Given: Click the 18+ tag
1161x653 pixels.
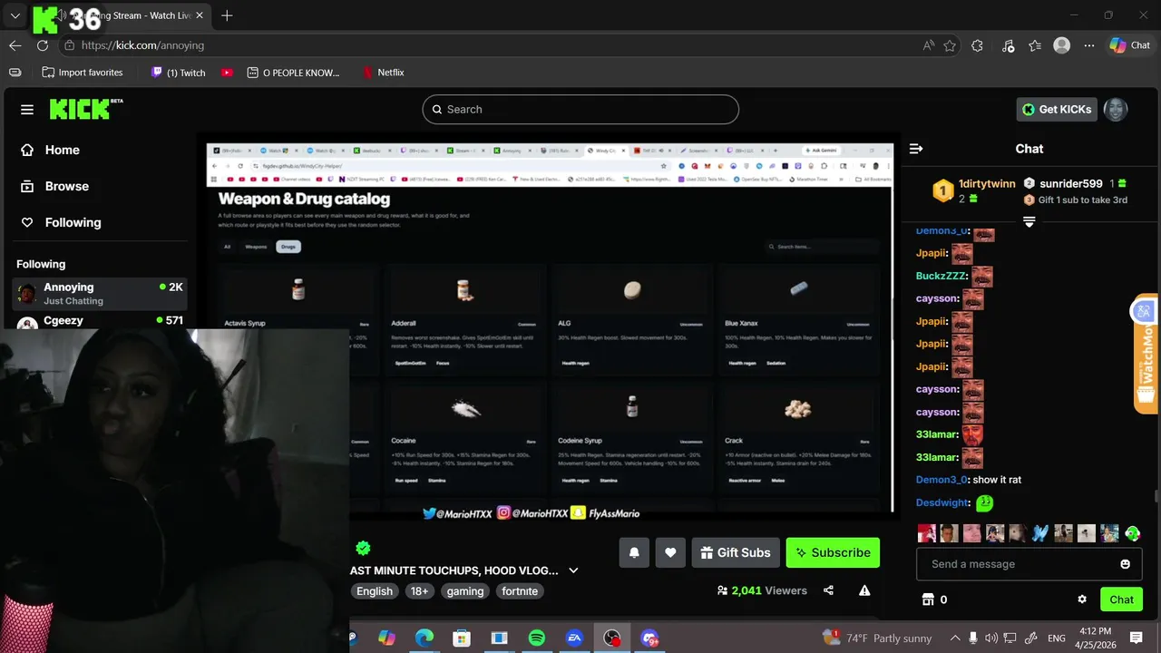Looking at the screenshot, I should coord(419,590).
